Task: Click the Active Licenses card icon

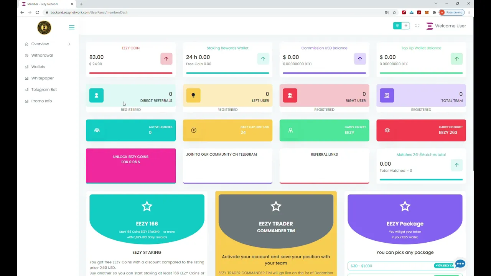Action: coord(97,130)
